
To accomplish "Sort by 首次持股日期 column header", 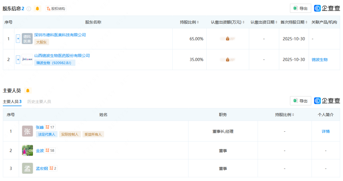I will tap(294, 22).
